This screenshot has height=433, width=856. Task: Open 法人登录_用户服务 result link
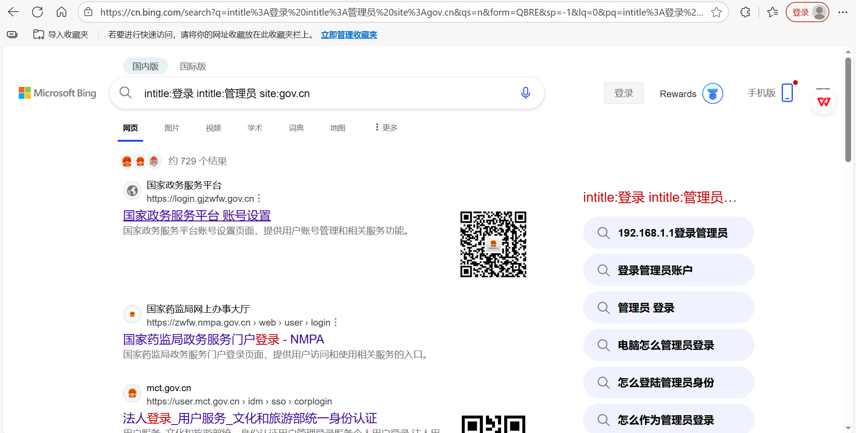click(250, 418)
